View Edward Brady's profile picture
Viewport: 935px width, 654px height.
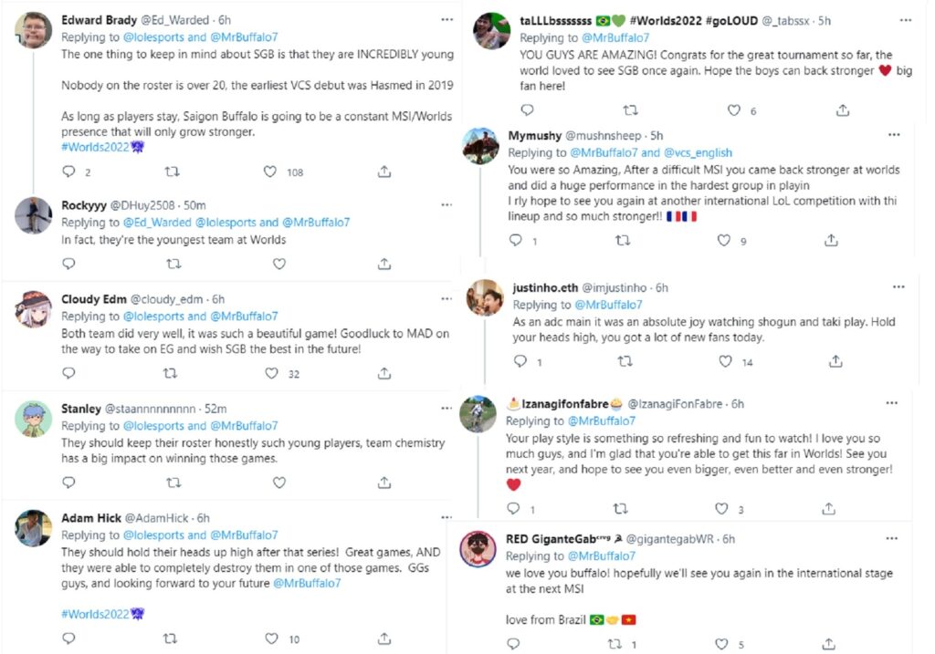pyautogui.click(x=34, y=32)
